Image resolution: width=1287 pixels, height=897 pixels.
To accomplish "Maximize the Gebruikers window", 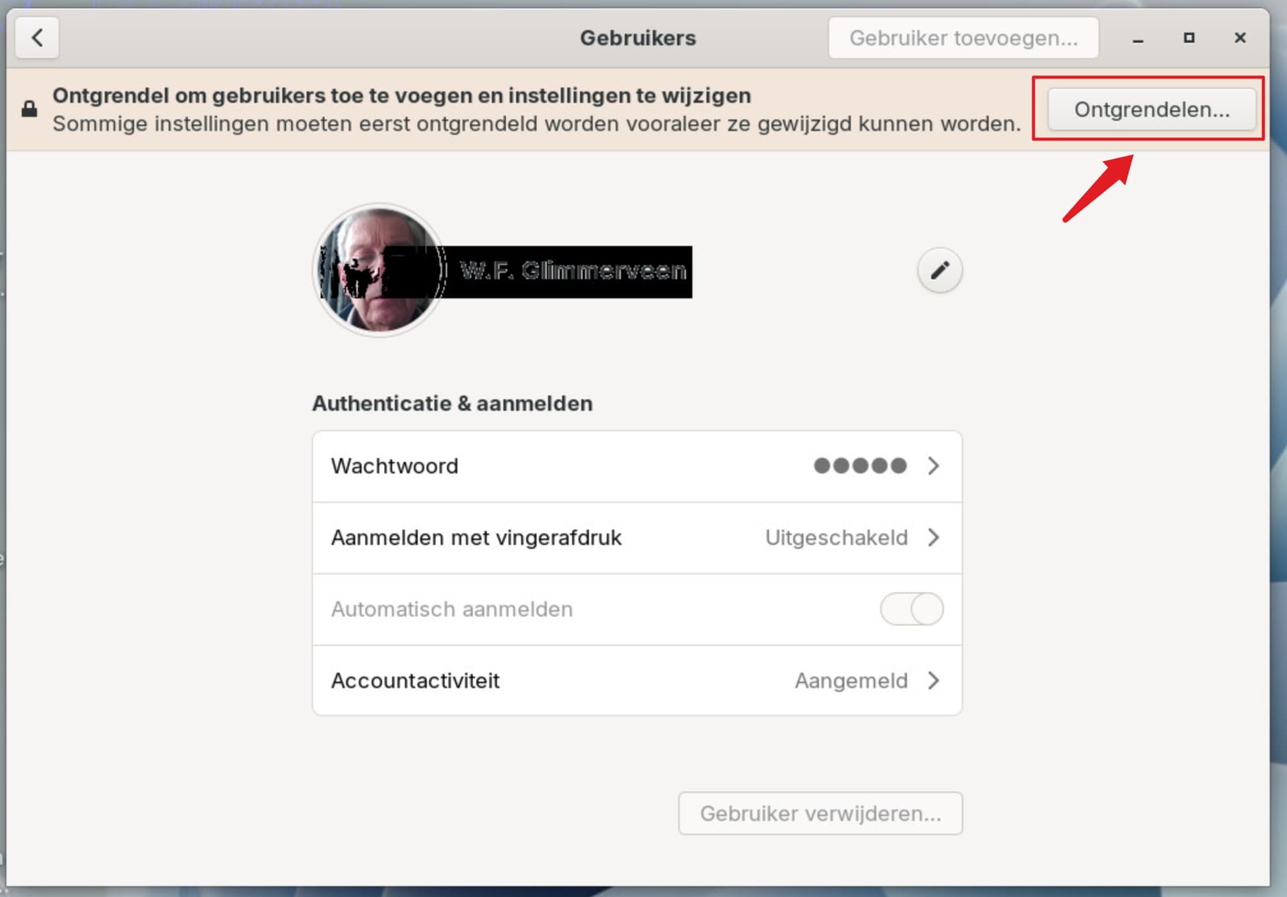I will click(x=1188, y=38).
